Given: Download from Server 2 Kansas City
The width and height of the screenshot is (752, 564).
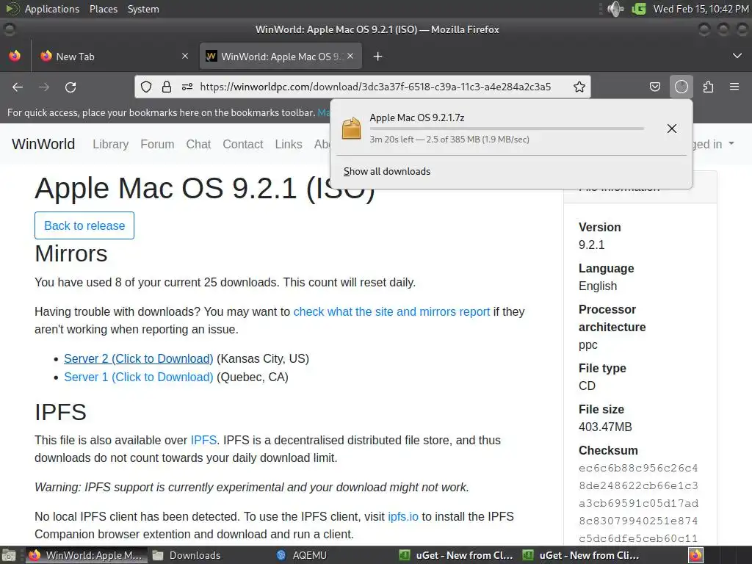Looking at the screenshot, I should [x=139, y=358].
